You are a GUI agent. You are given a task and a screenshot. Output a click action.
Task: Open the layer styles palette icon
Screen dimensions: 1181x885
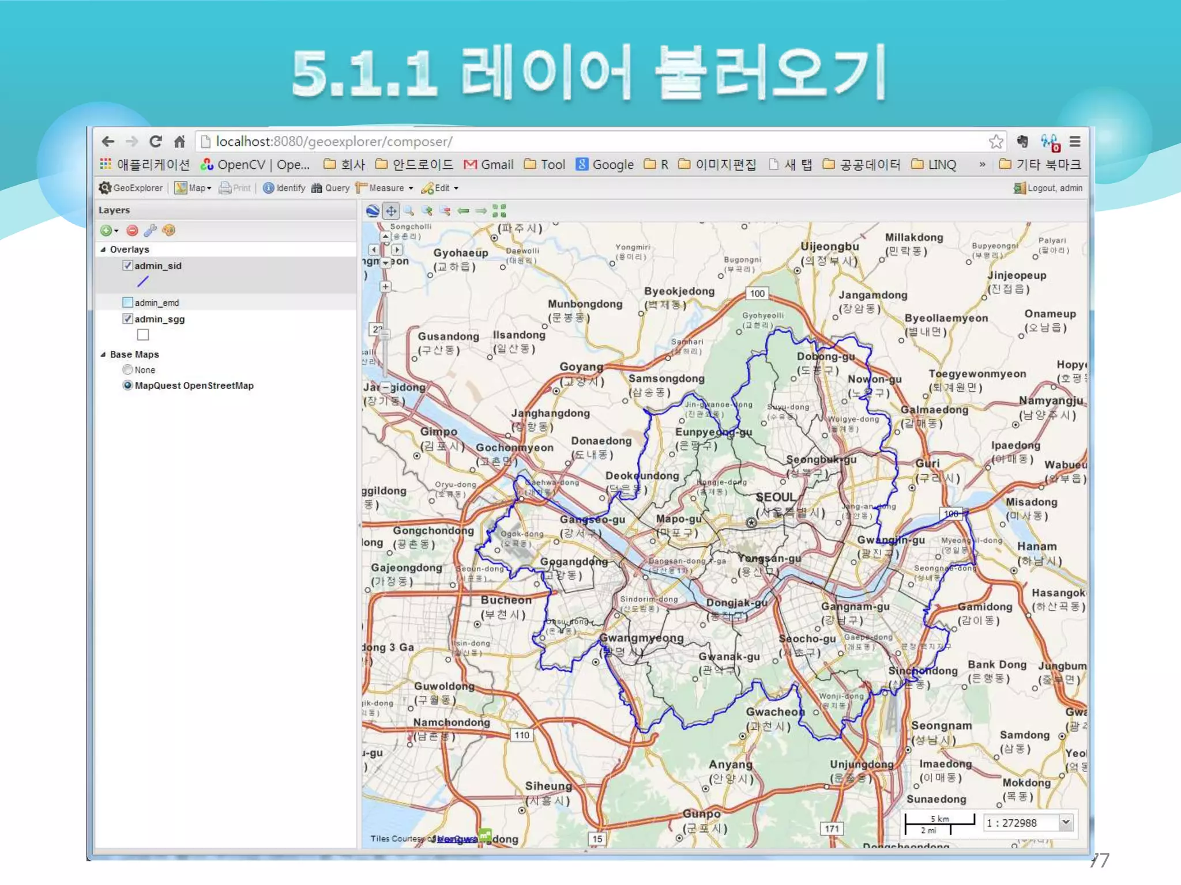tap(168, 230)
